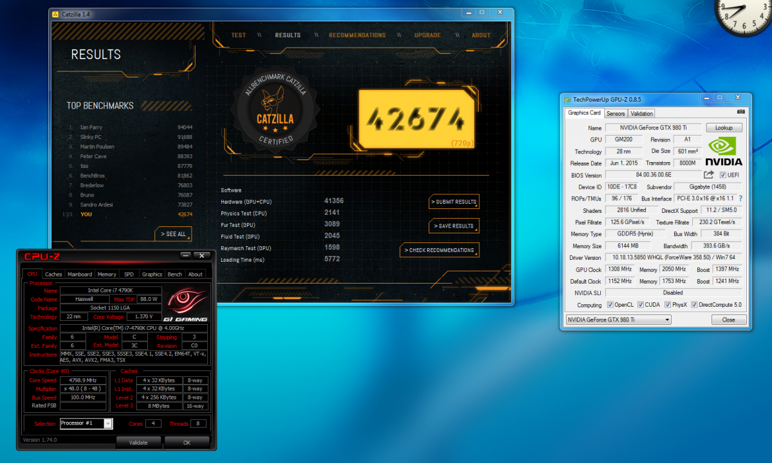Toggle the CUDA checkbox

tap(641, 305)
